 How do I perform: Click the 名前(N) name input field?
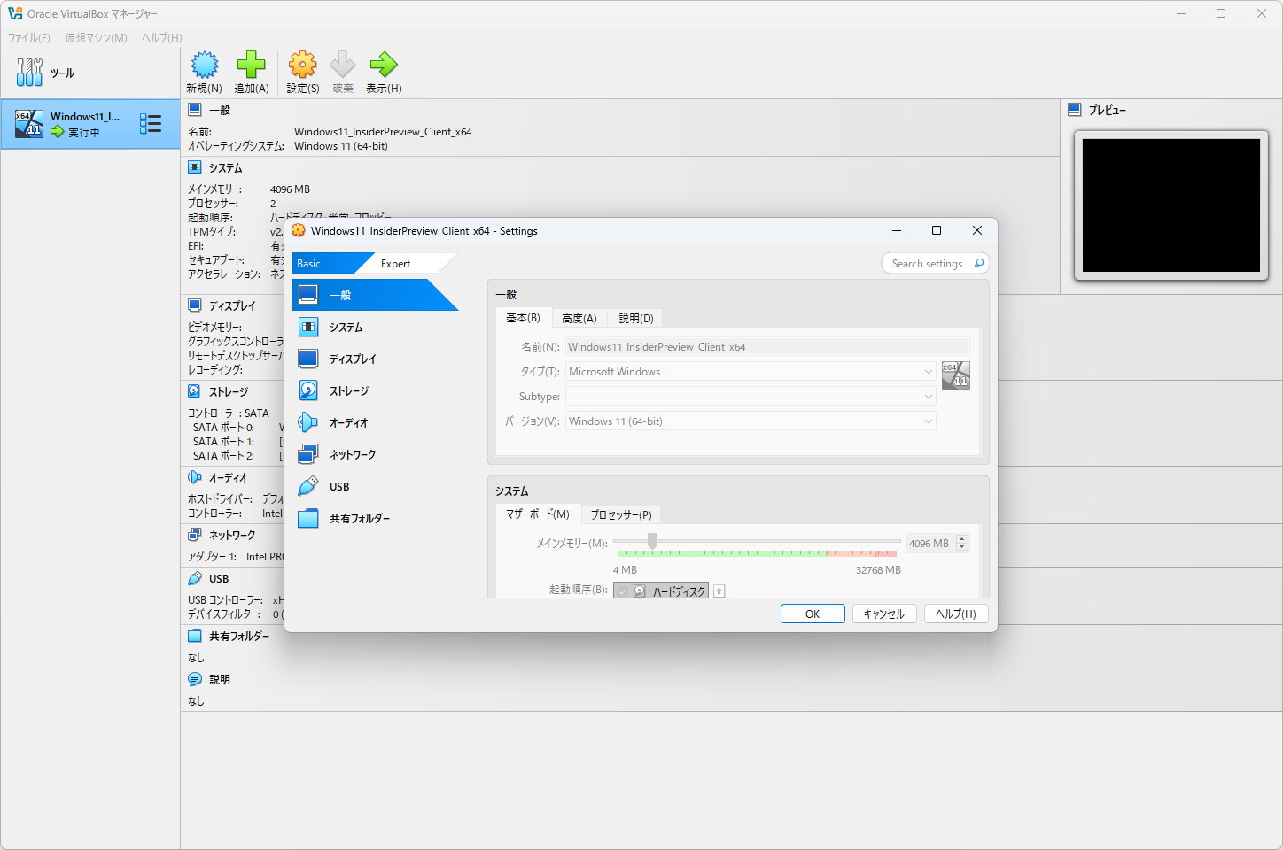(767, 346)
